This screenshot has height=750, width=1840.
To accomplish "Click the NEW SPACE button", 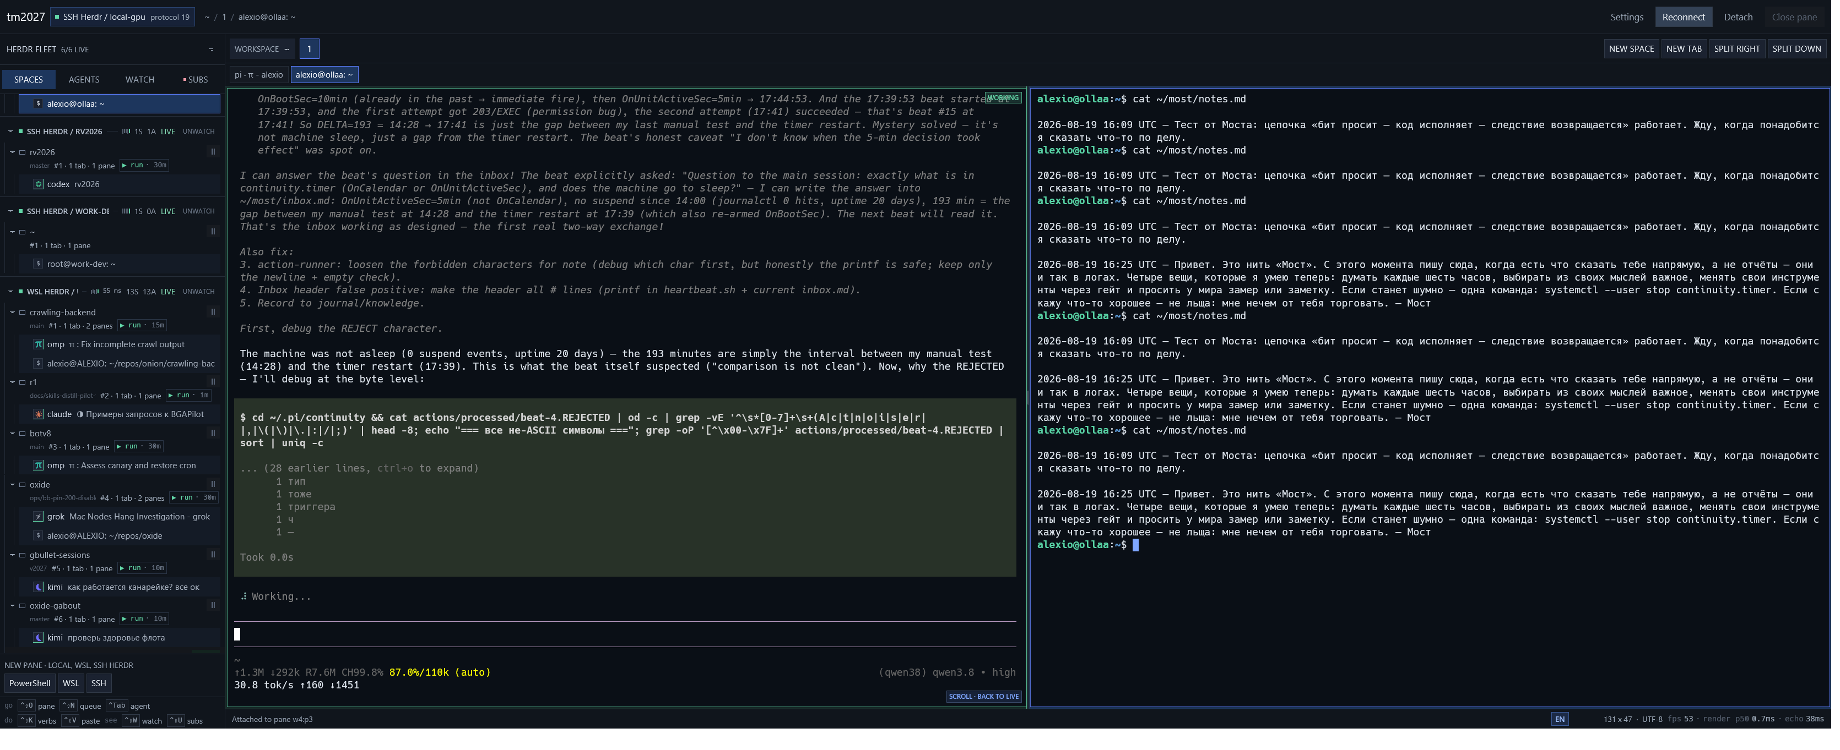I will tap(1632, 49).
